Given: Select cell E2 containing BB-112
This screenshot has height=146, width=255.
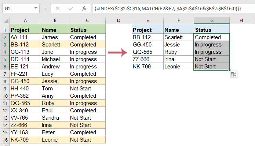Looking at the screenshot, I should pos(147,37).
